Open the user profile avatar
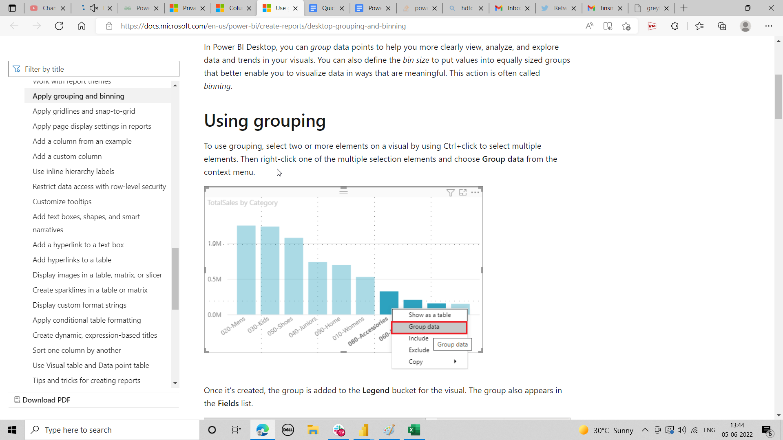 (x=745, y=26)
